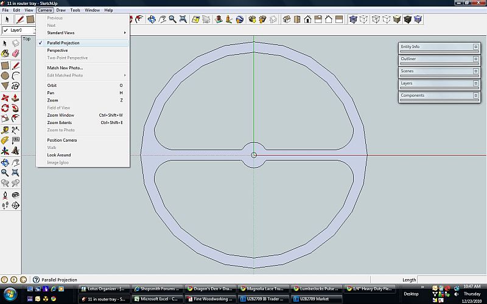Viewport: 487px width, 304px height.
Task: Open the Draw menu
Action: click(61, 10)
